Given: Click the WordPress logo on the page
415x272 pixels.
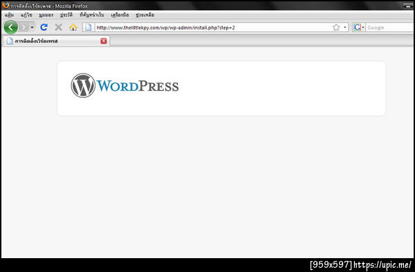Looking at the screenshot, I should click(124, 86).
